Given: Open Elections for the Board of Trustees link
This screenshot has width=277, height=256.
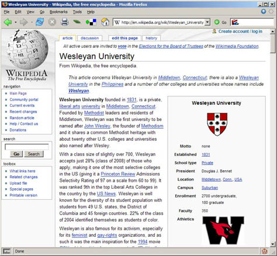Looking at the screenshot, I should pos(171,46).
